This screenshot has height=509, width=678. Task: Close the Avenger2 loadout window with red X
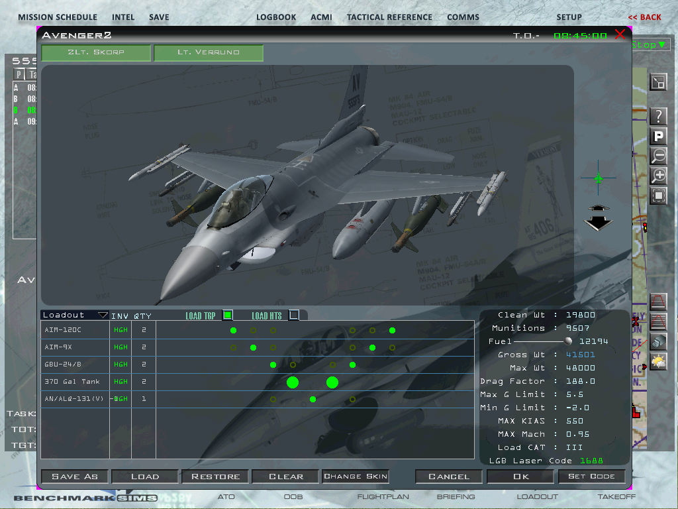pos(620,34)
